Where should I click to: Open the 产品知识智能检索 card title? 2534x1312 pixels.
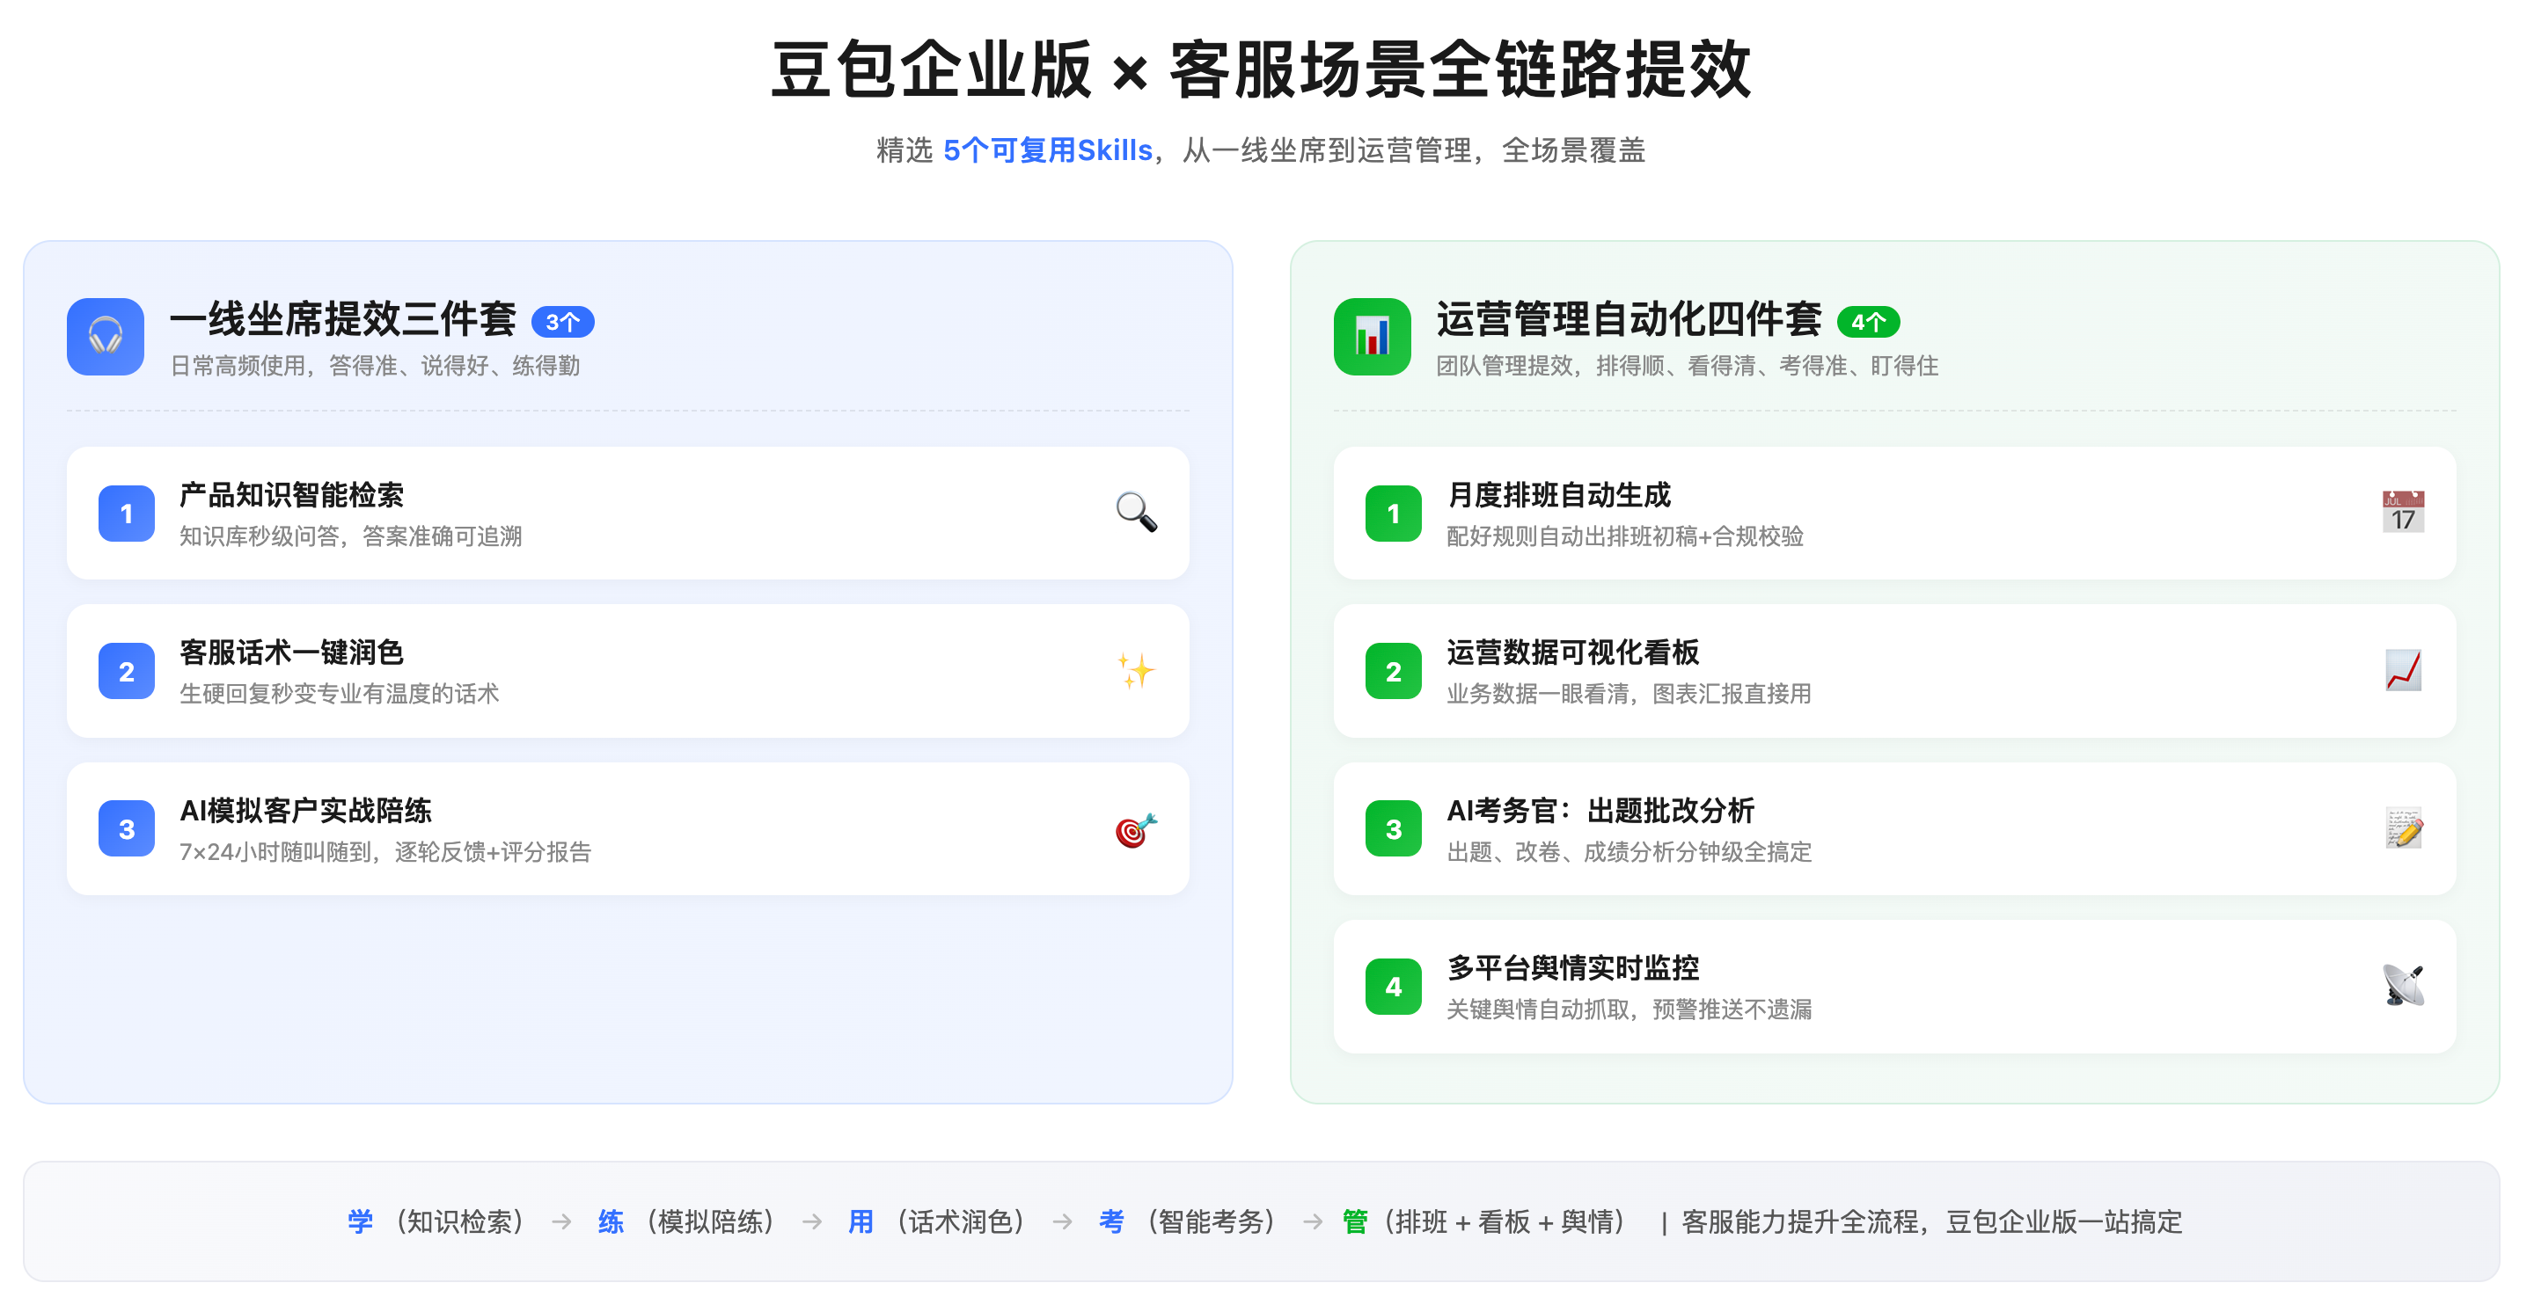[291, 494]
